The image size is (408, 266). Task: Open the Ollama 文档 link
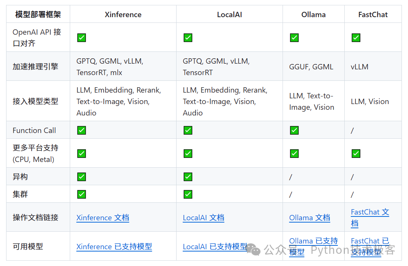point(310,218)
